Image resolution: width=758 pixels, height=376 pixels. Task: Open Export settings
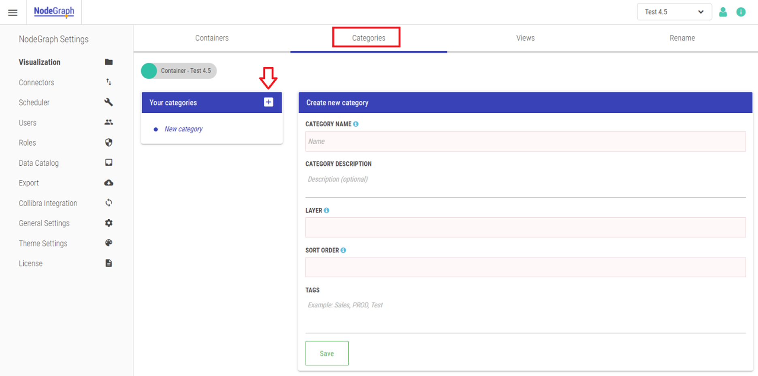29,183
